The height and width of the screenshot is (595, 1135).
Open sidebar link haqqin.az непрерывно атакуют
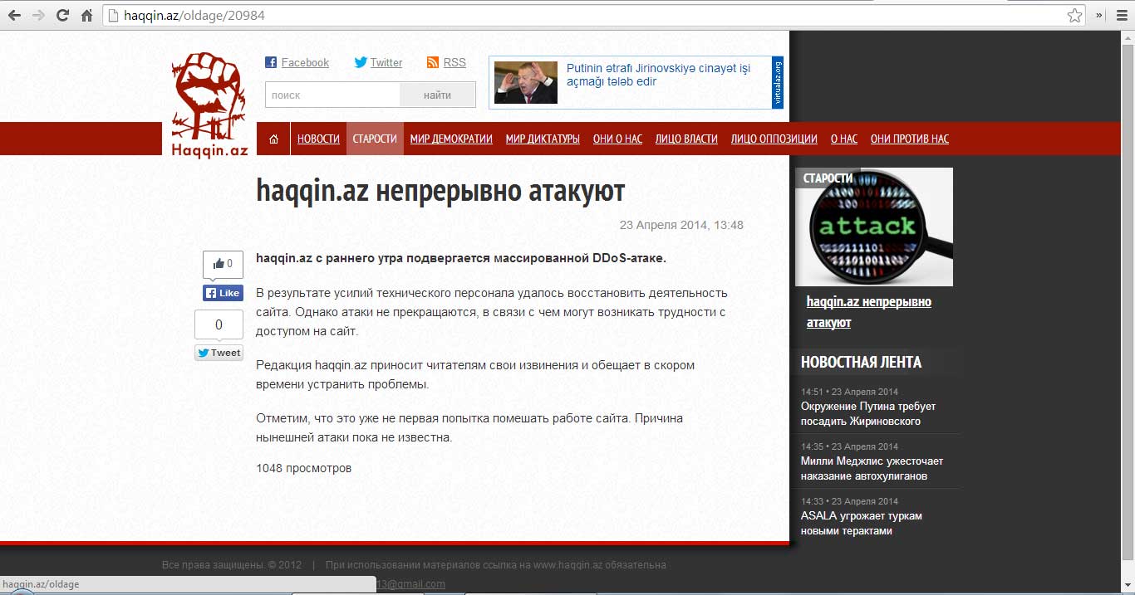(869, 312)
